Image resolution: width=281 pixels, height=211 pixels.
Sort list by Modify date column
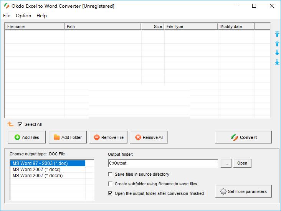click(x=236, y=26)
